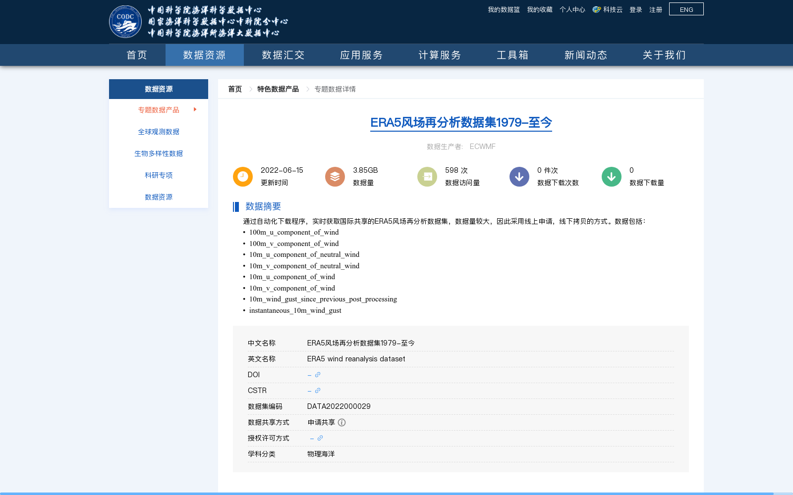Viewport: 793px width, 495px height.
Task: Open 我的数据篮 in the top bar
Action: click(504, 9)
